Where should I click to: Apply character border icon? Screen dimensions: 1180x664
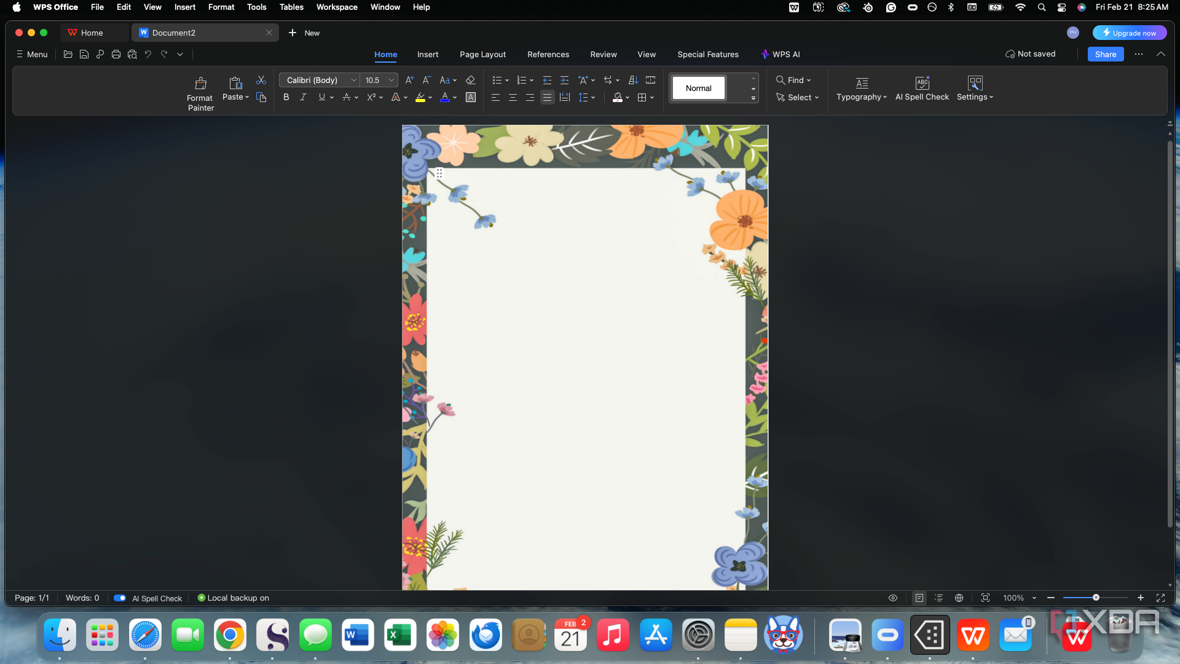471,97
